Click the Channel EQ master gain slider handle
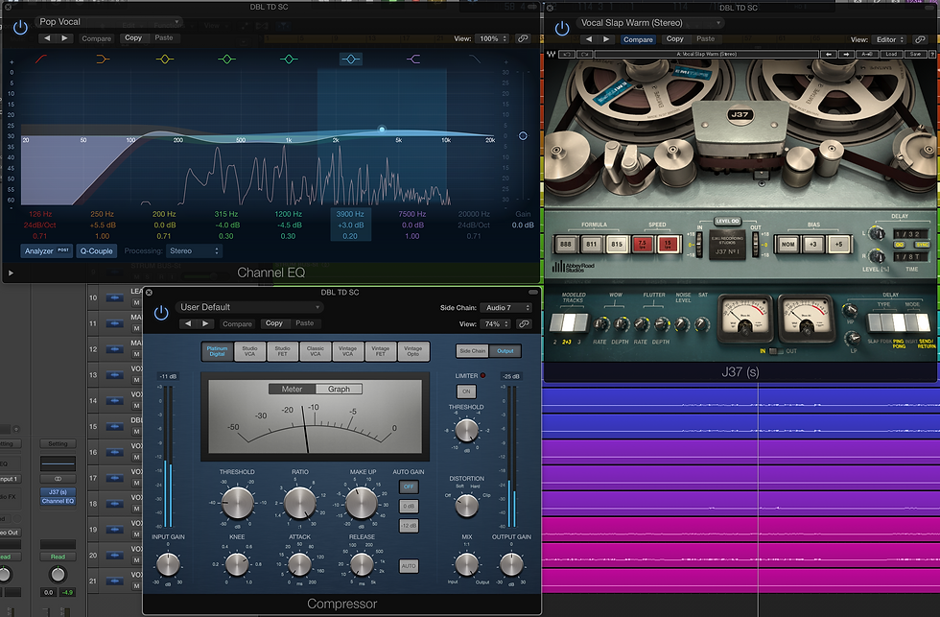The height and width of the screenshot is (617, 940). (523, 136)
